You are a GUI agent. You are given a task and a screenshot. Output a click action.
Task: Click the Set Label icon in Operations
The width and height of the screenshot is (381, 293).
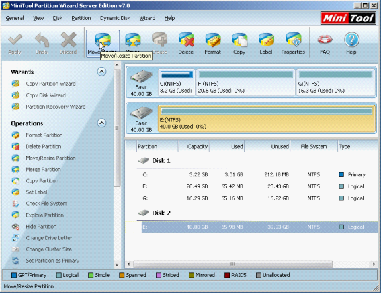tap(16, 192)
